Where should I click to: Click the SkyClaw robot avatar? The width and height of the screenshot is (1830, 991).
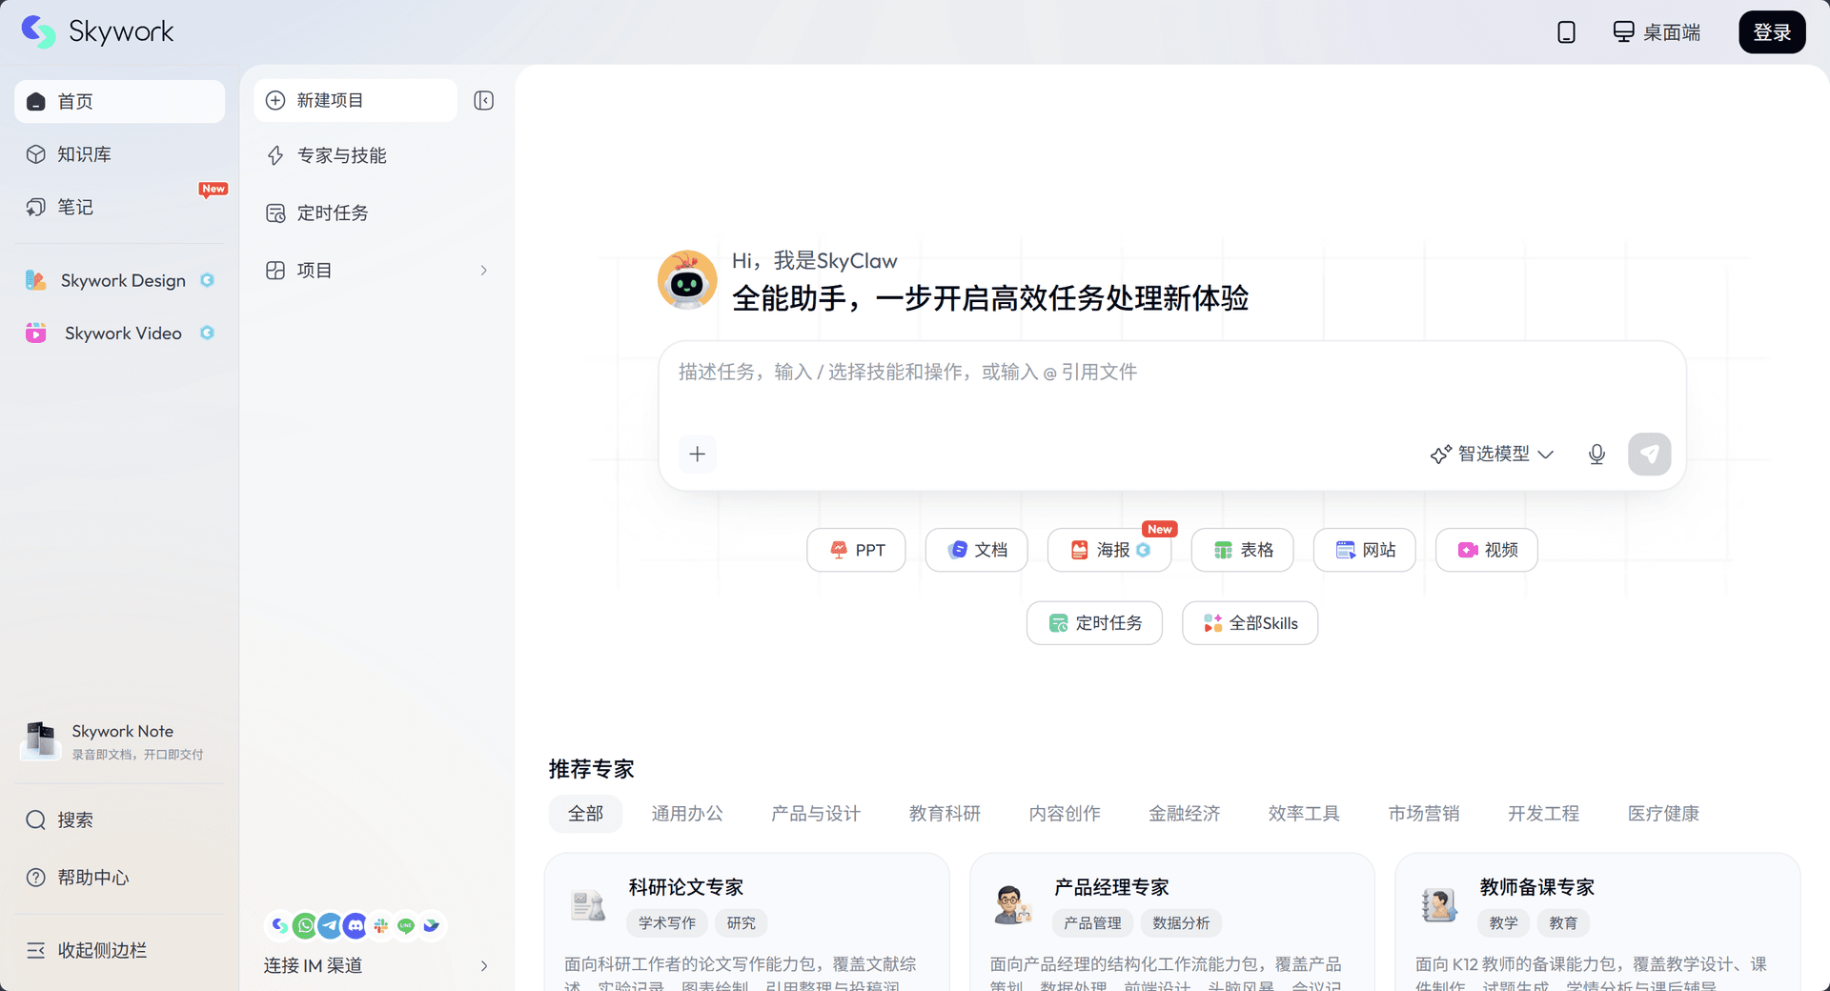point(687,280)
